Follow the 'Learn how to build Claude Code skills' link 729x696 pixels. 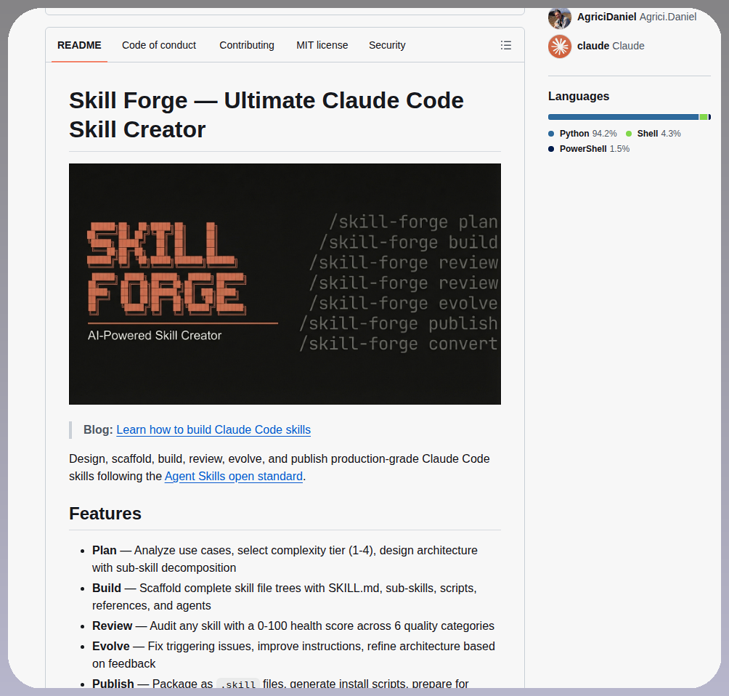(x=213, y=429)
